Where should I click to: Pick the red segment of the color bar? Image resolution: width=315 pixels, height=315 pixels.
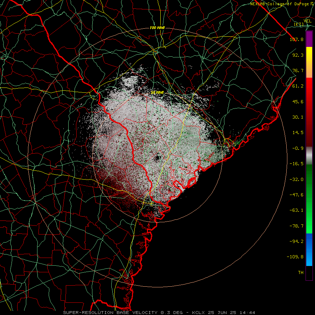(x=309, y=112)
